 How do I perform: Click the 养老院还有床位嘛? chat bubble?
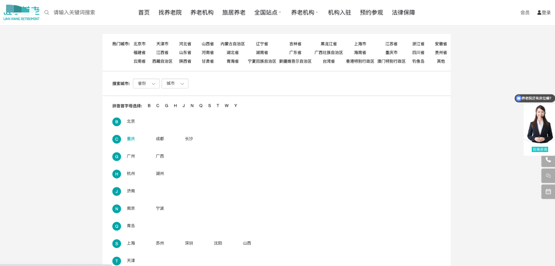point(535,98)
